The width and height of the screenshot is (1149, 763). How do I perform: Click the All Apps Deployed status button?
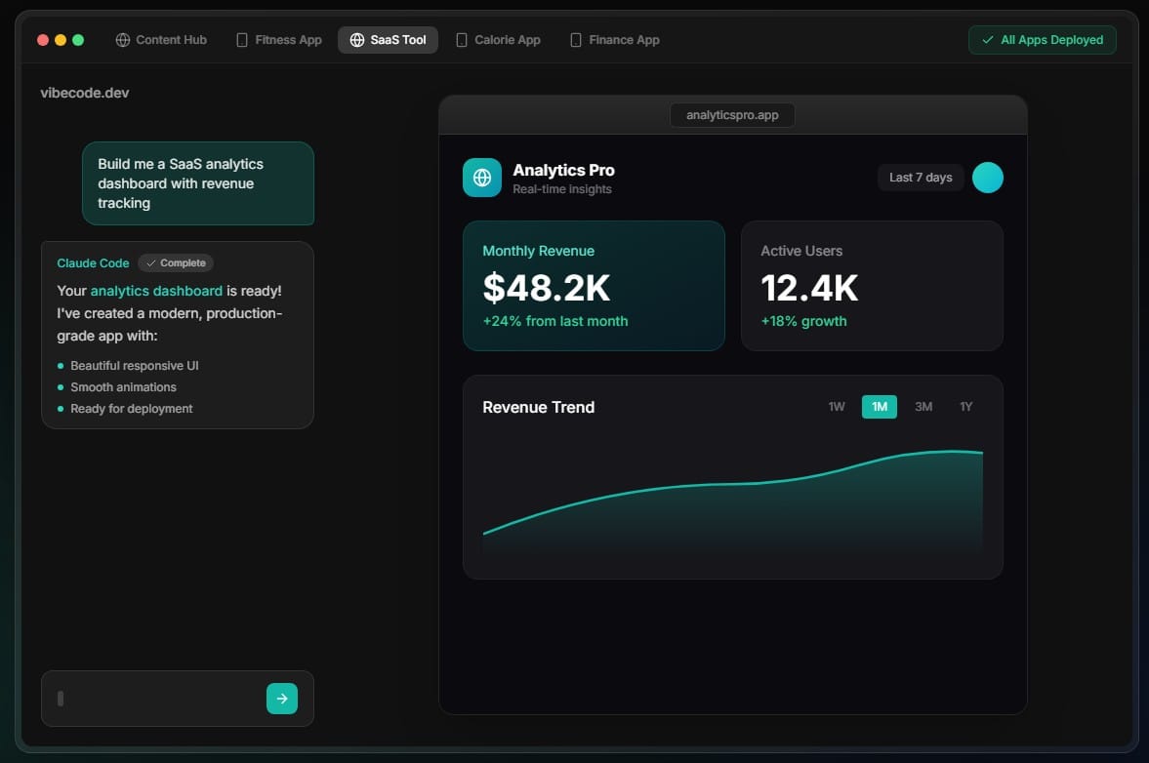tap(1042, 40)
